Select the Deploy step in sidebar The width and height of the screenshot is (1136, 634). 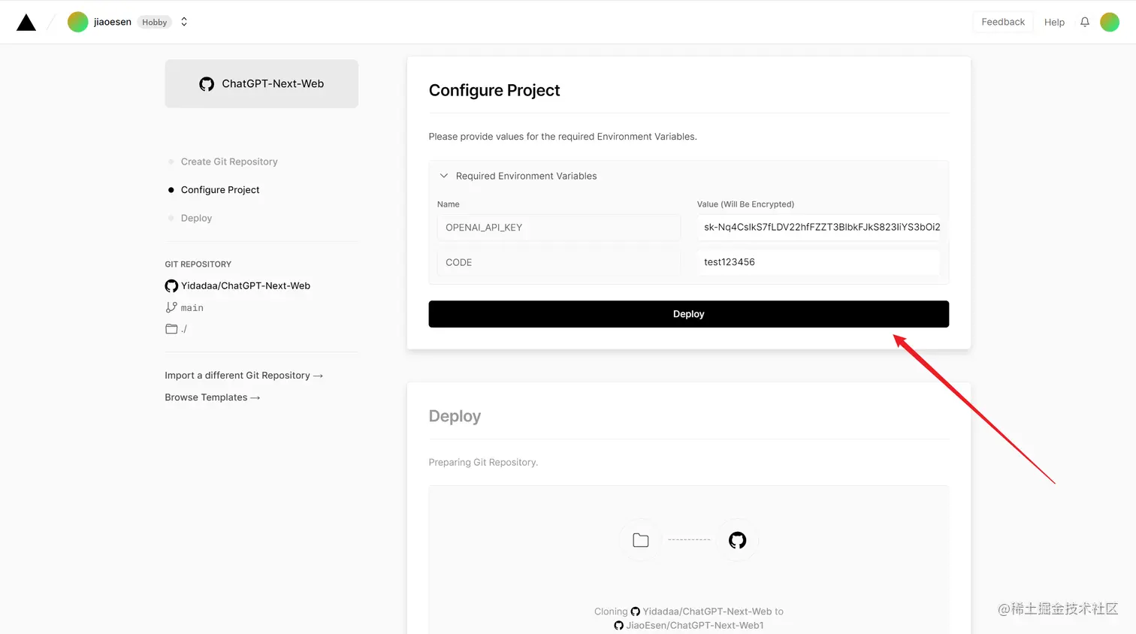[196, 218]
